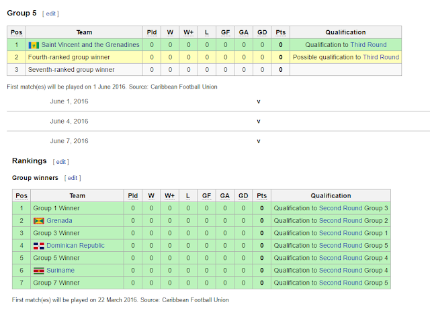The width and height of the screenshot is (430, 325).
Task: Open Third Round link in Fourth-ranked group winner row
Action: (381, 57)
